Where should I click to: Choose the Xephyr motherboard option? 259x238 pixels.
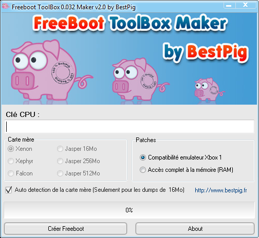11,161
